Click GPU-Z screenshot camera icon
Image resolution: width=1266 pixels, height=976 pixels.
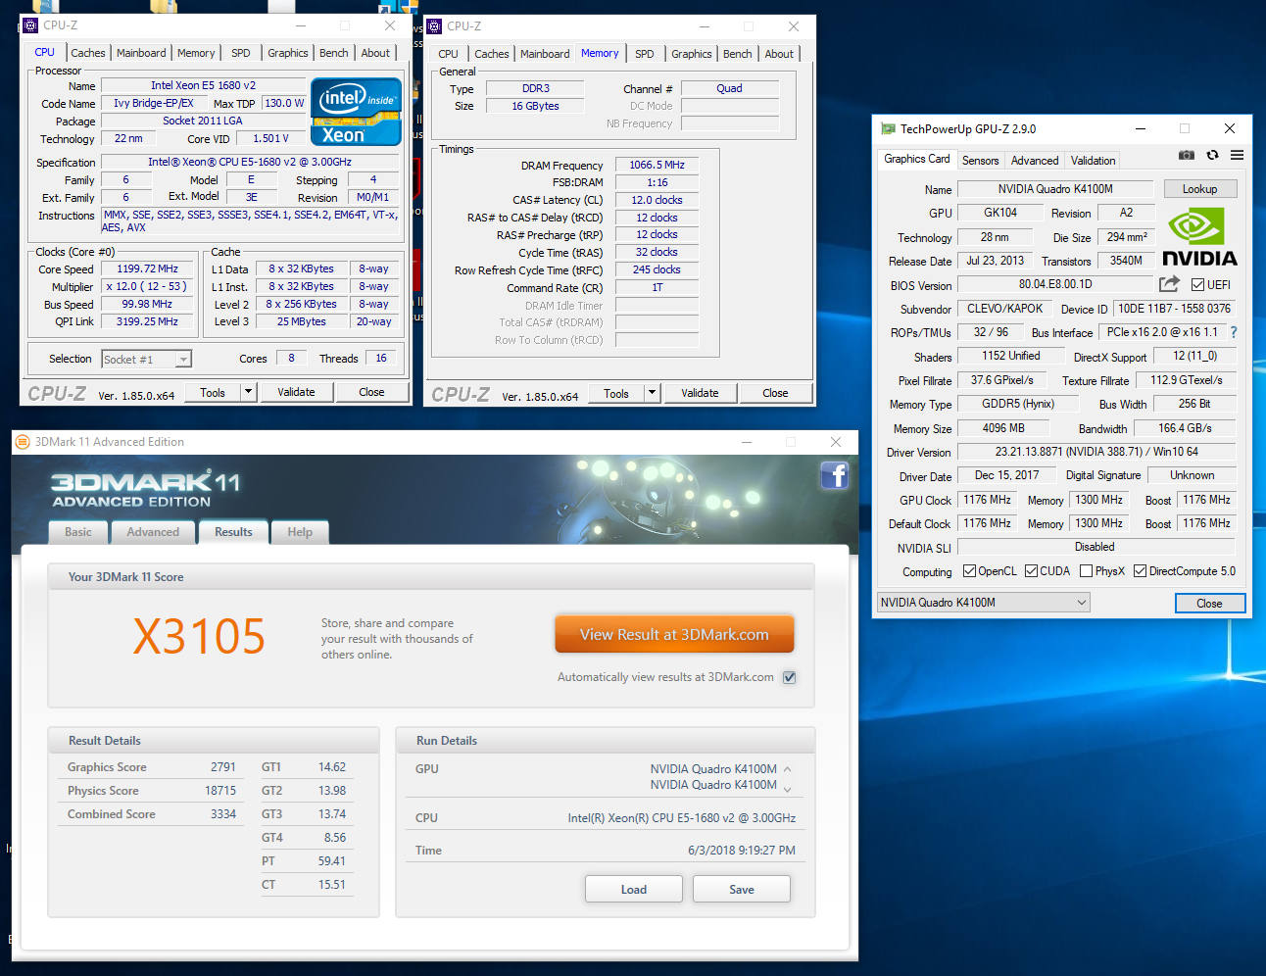click(x=1187, y=155)
